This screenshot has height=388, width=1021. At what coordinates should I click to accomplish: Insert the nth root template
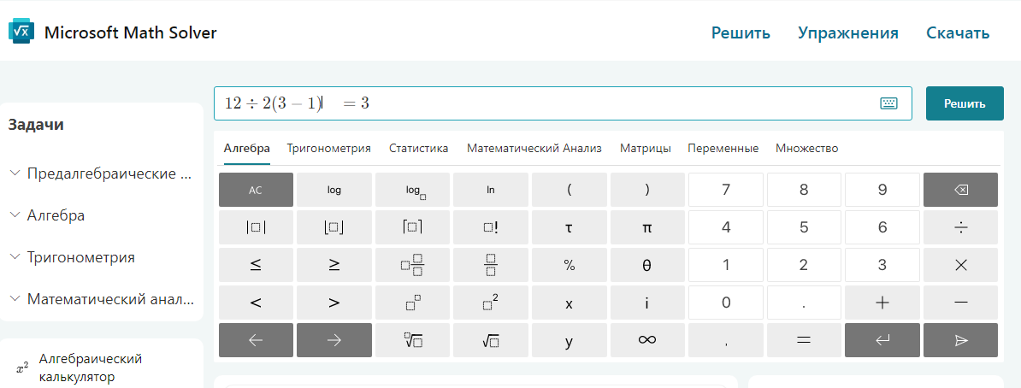pyautogui.click(x=412, y=340)
